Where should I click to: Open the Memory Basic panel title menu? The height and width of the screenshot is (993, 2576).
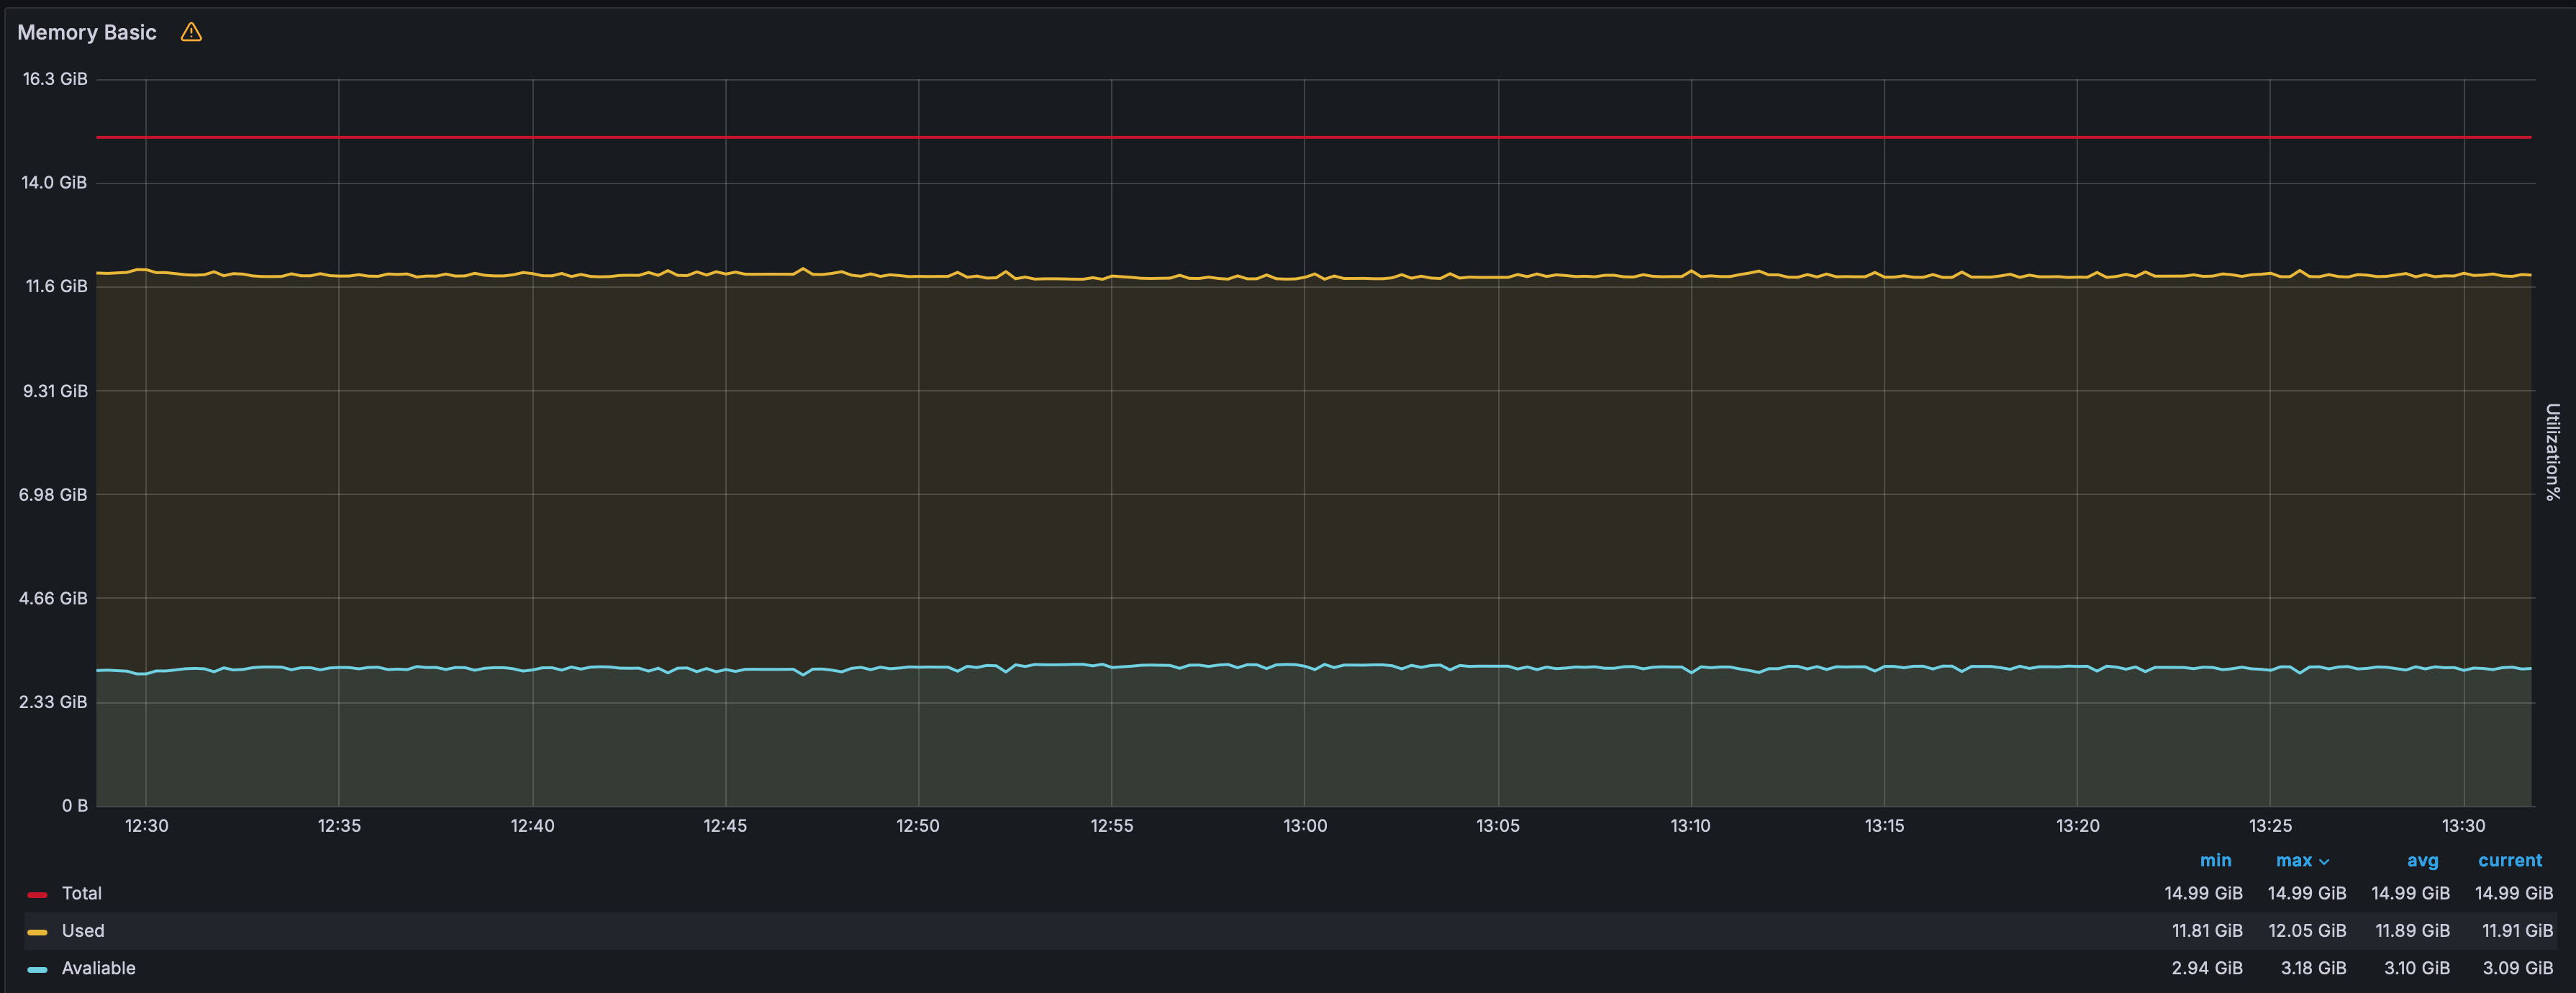[x=87, y=32]
